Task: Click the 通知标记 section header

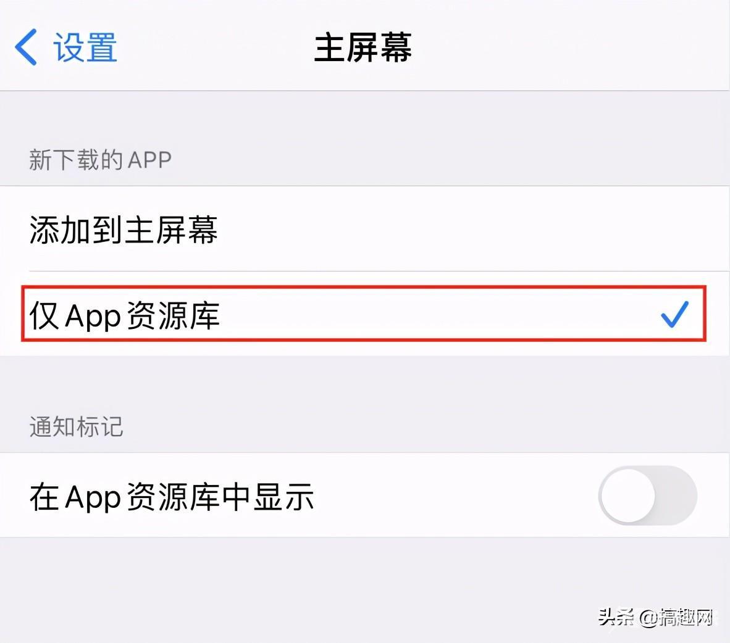Action: coord(77,426)
